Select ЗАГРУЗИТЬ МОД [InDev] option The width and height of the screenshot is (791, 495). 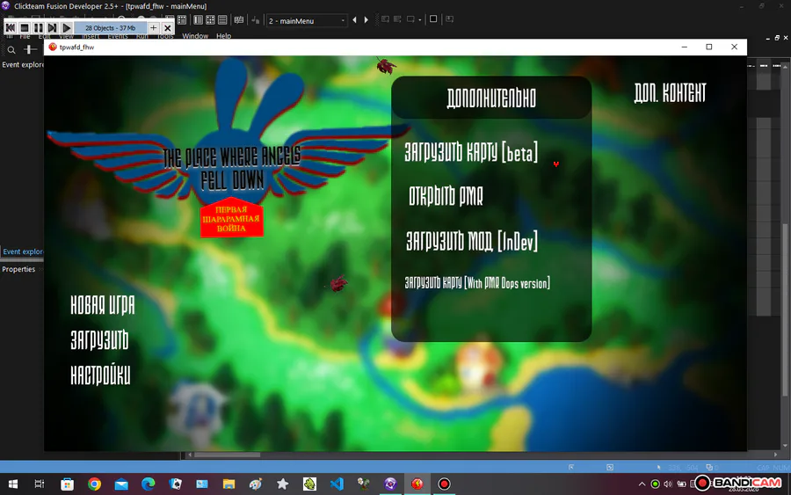coord(472,241)
